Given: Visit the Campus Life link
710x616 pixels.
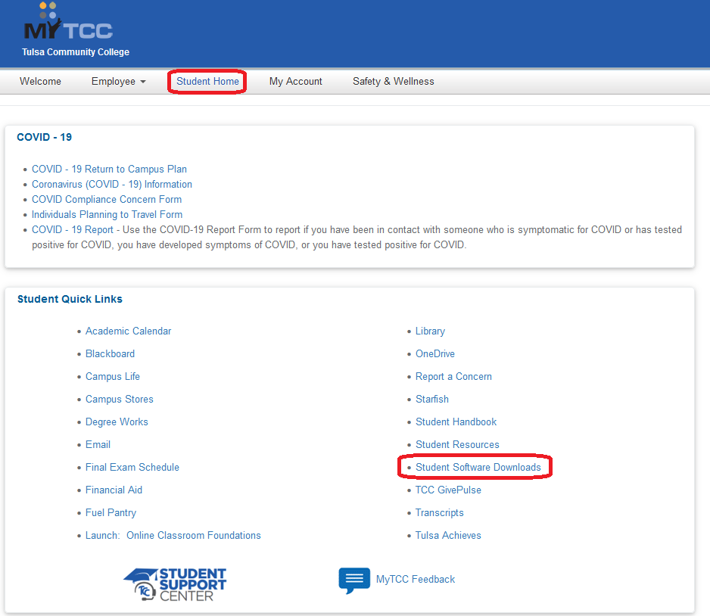Looking at the screenshot, I should tap(113, 377).
